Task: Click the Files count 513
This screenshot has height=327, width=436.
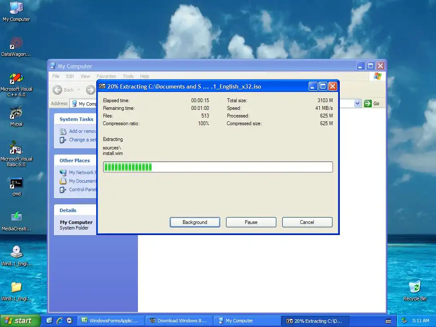Action: coord(205,116)
